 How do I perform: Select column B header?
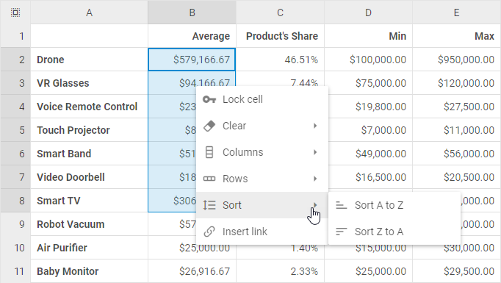(x=192, y=12)
